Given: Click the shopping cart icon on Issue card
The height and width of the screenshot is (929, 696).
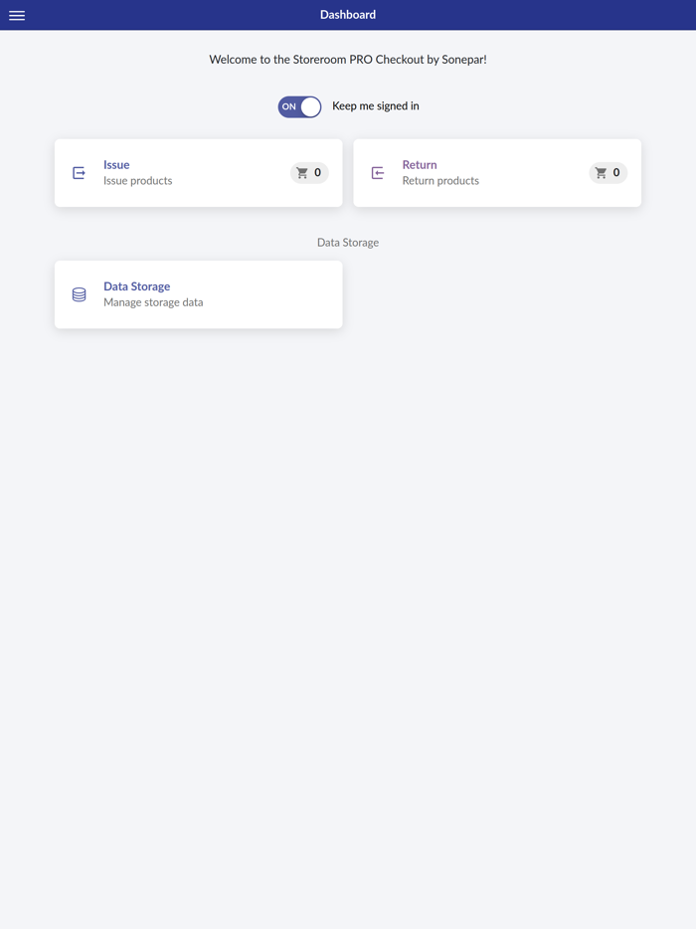Looking at the screenshot, I should 302,172.
